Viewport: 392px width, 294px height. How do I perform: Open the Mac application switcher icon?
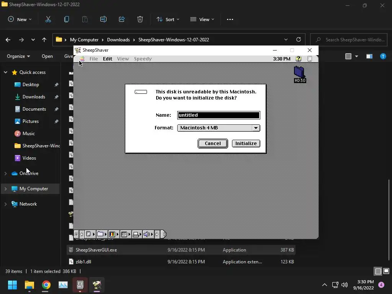(x=310, y=59)
